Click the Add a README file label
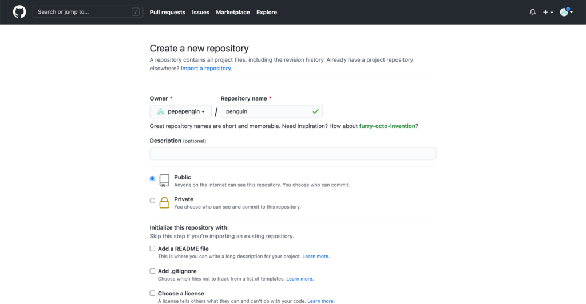This screenshot has height=304, width=586. pos(183,249)
